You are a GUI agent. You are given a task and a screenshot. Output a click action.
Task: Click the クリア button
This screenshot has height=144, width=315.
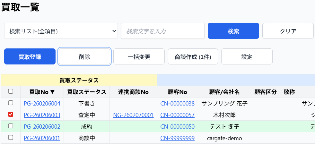(x=288, y=31)
